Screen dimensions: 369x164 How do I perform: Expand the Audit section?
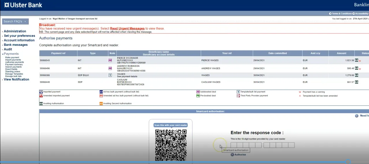click(x=8, y=49)
